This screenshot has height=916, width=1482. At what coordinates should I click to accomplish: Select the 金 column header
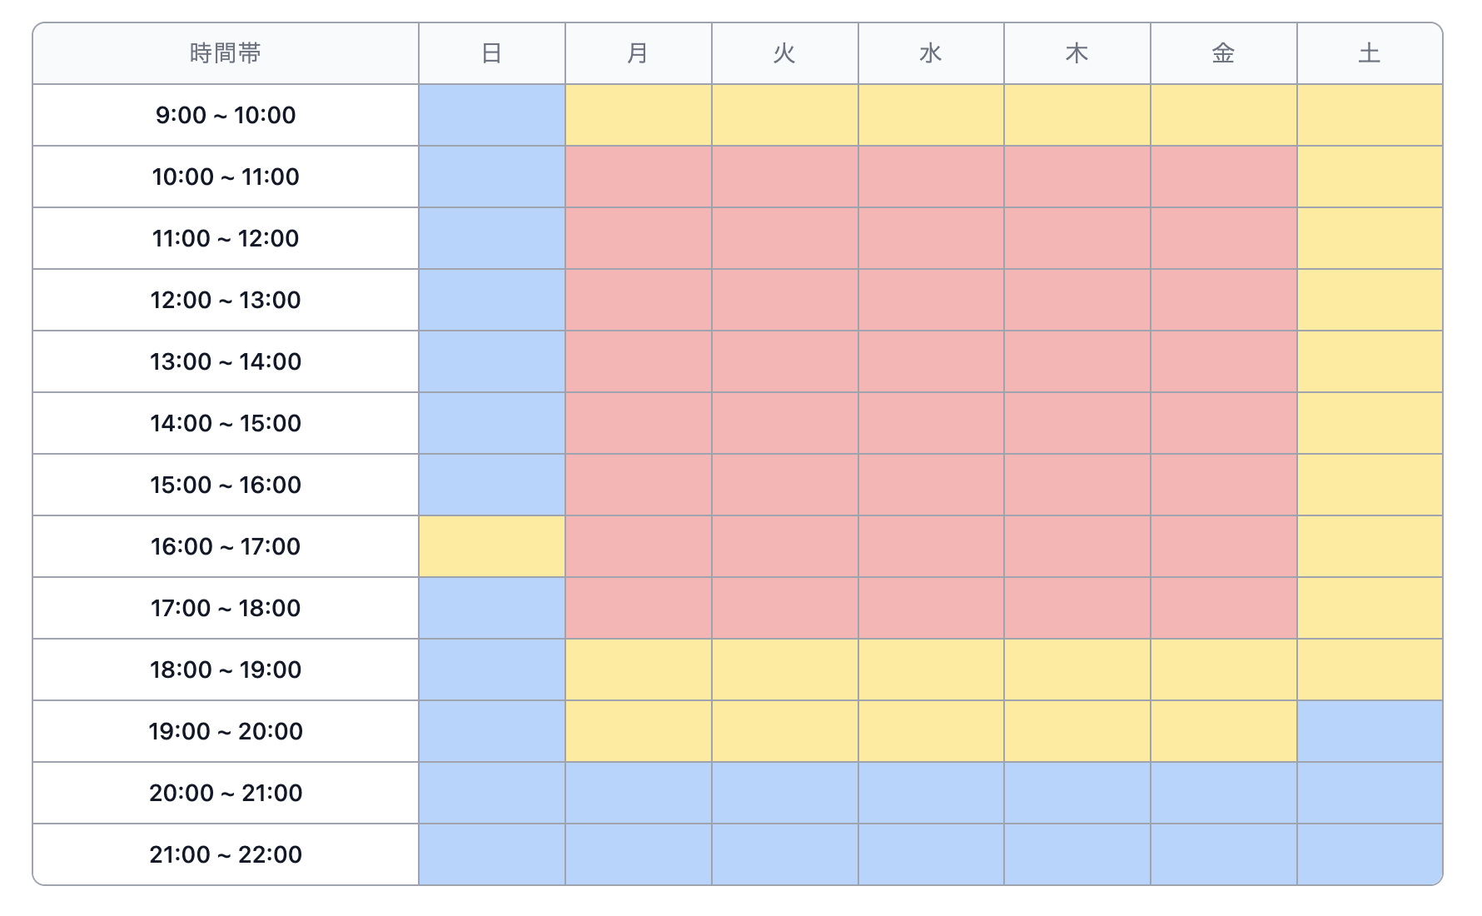point(1223,53)
